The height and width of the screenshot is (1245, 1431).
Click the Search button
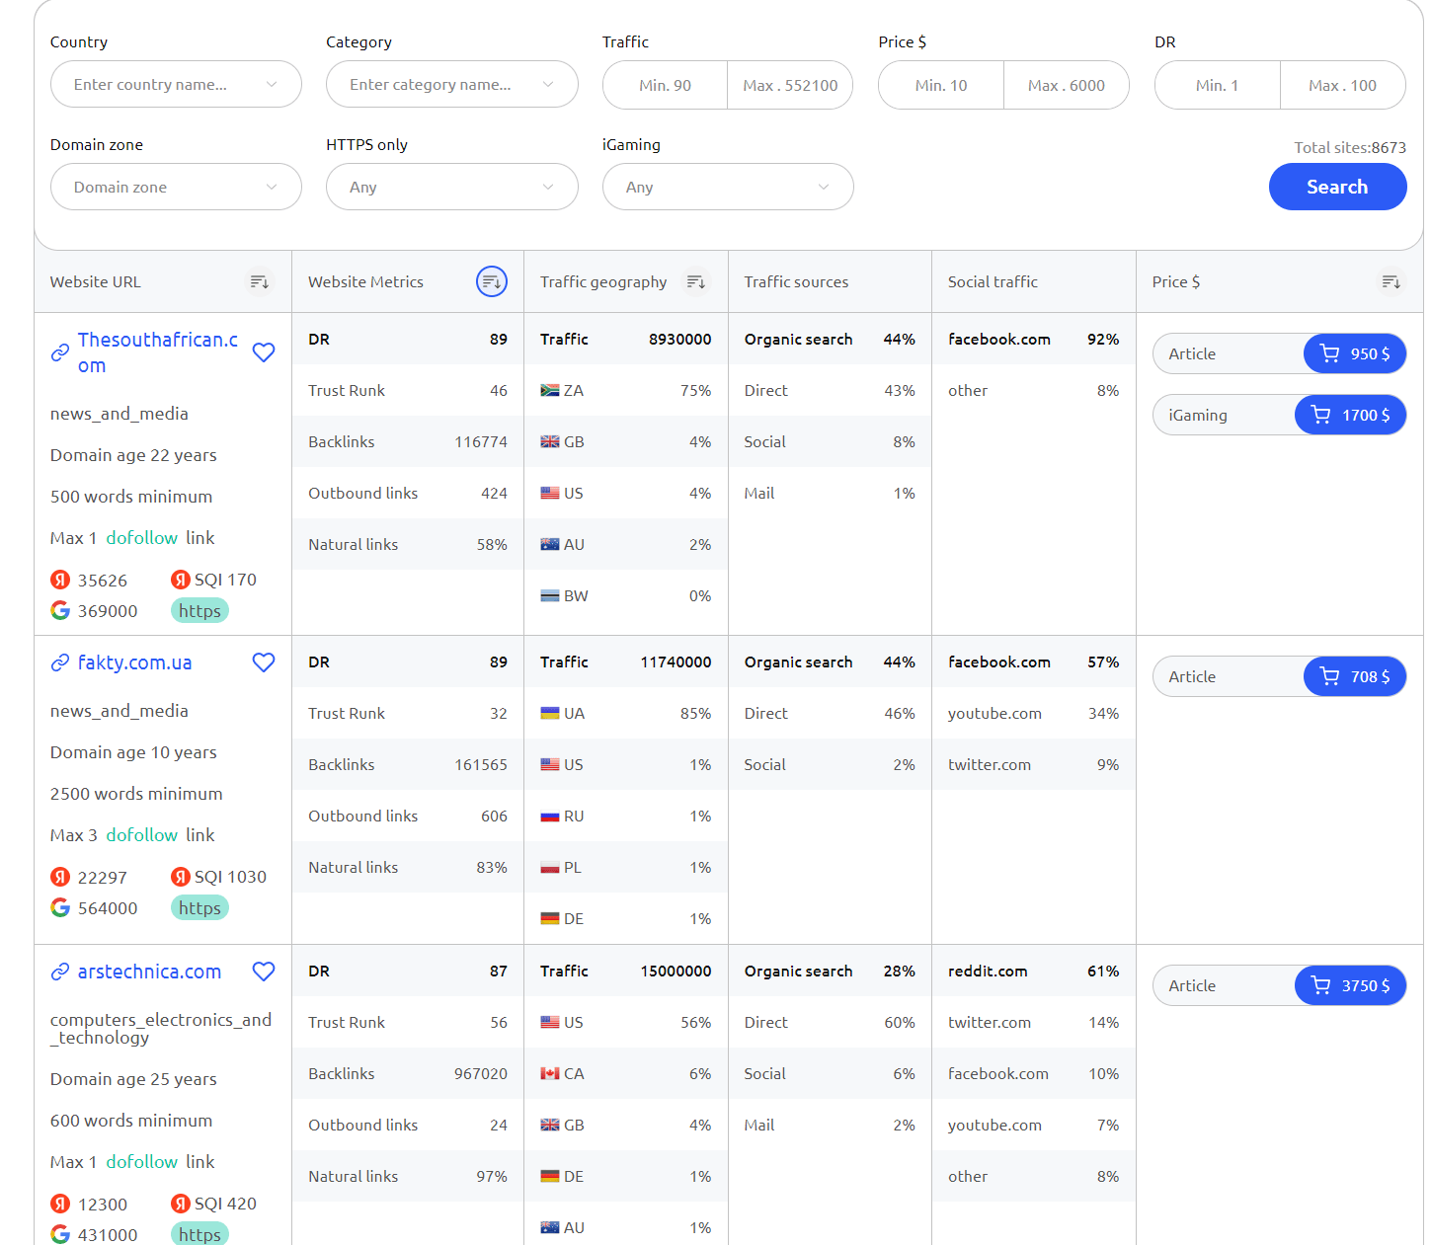1337,187
